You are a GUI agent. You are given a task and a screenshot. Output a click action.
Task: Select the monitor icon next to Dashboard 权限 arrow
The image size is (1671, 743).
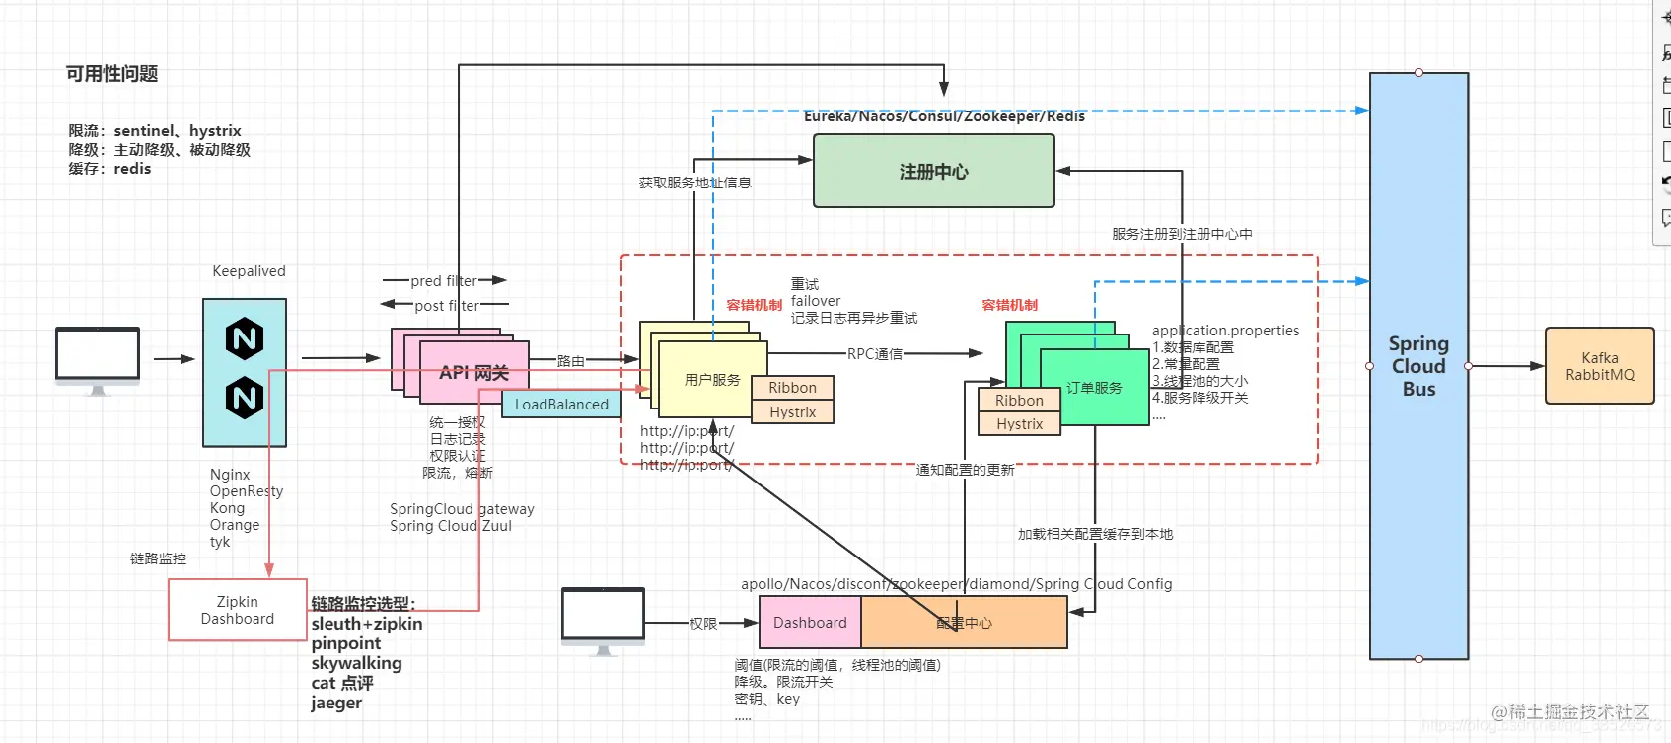click(x=603, y=622)
